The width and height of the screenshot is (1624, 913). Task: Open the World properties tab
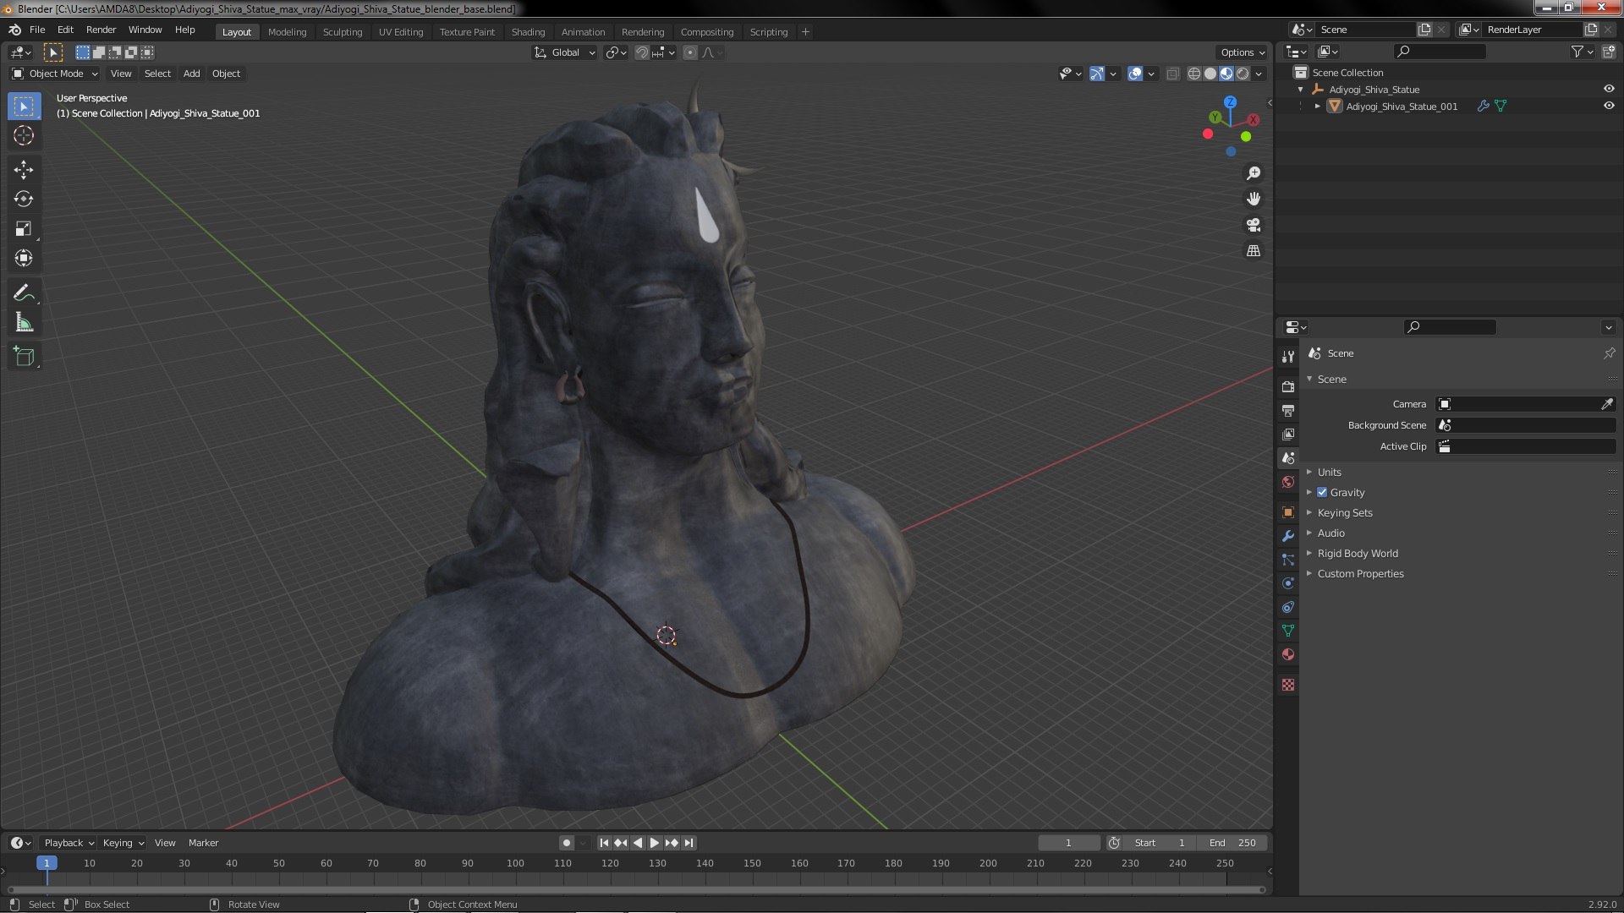point(1288,482)
